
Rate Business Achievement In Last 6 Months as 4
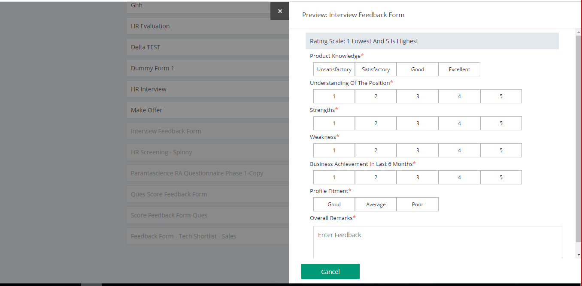pyautogui.click(x=459, y=177)
